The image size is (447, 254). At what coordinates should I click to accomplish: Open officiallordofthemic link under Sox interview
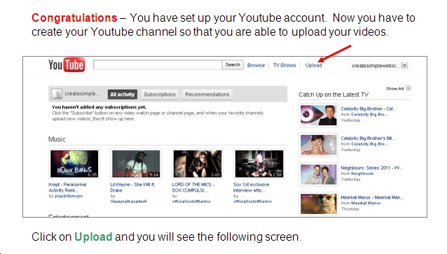coord(253,202)
